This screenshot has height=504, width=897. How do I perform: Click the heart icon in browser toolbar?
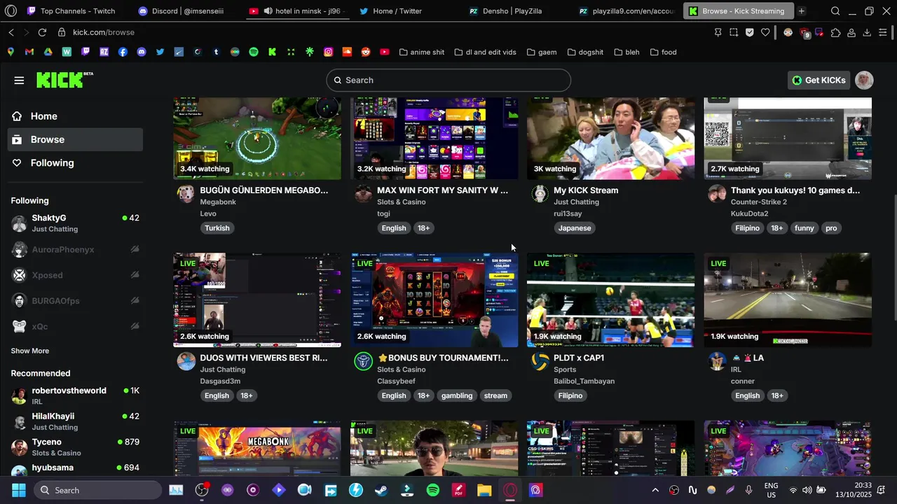tap(765, 32)
